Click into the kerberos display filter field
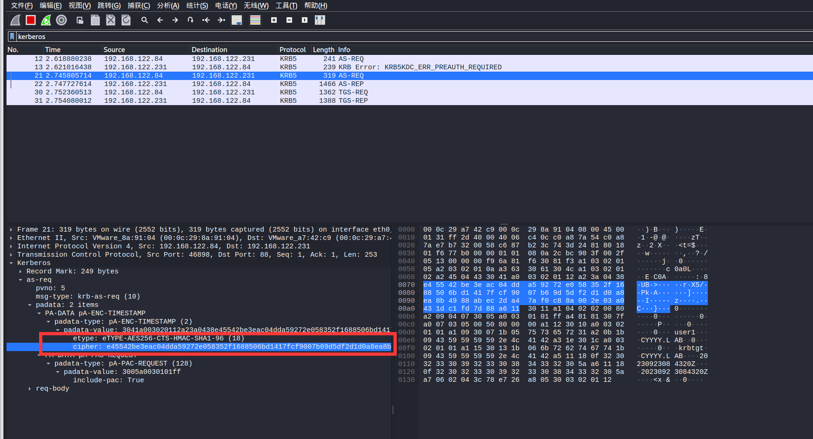The height and width of the screenshot is (439, 813). [414, 36]
